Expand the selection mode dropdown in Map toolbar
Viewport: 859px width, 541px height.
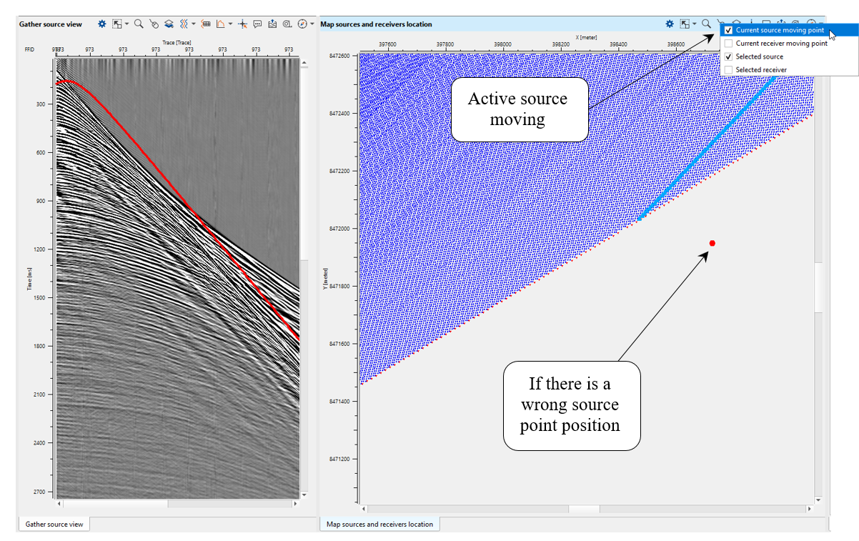point(695,24)
